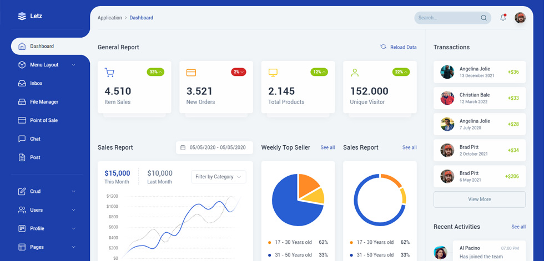The image size is (544, 261).
Task: Expand the Profile submenu chevron
Action: 73,228
